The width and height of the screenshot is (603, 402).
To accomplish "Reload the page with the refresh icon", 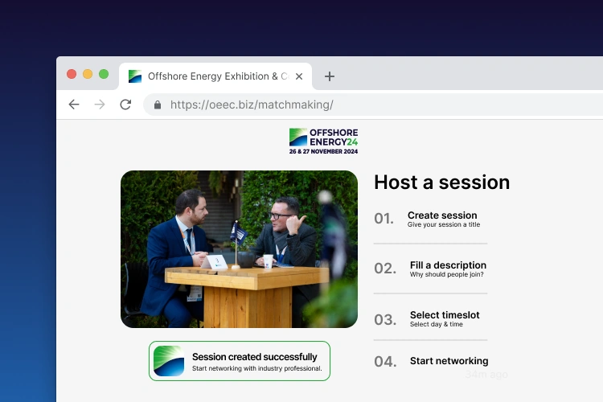I will [125, 105].
